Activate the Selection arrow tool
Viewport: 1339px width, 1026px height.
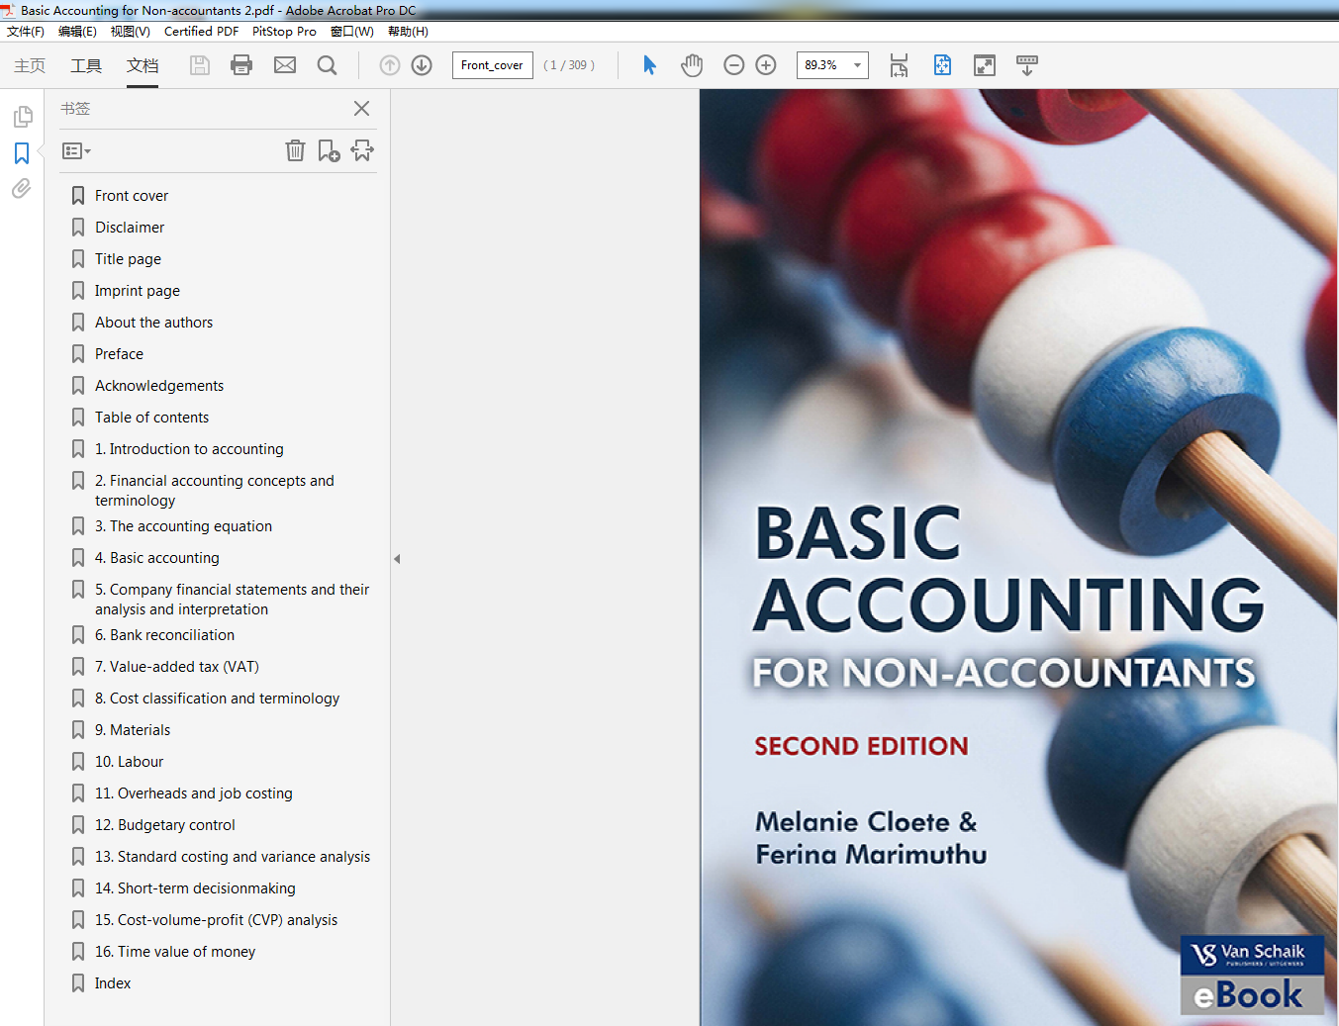(x=649, y=65)
